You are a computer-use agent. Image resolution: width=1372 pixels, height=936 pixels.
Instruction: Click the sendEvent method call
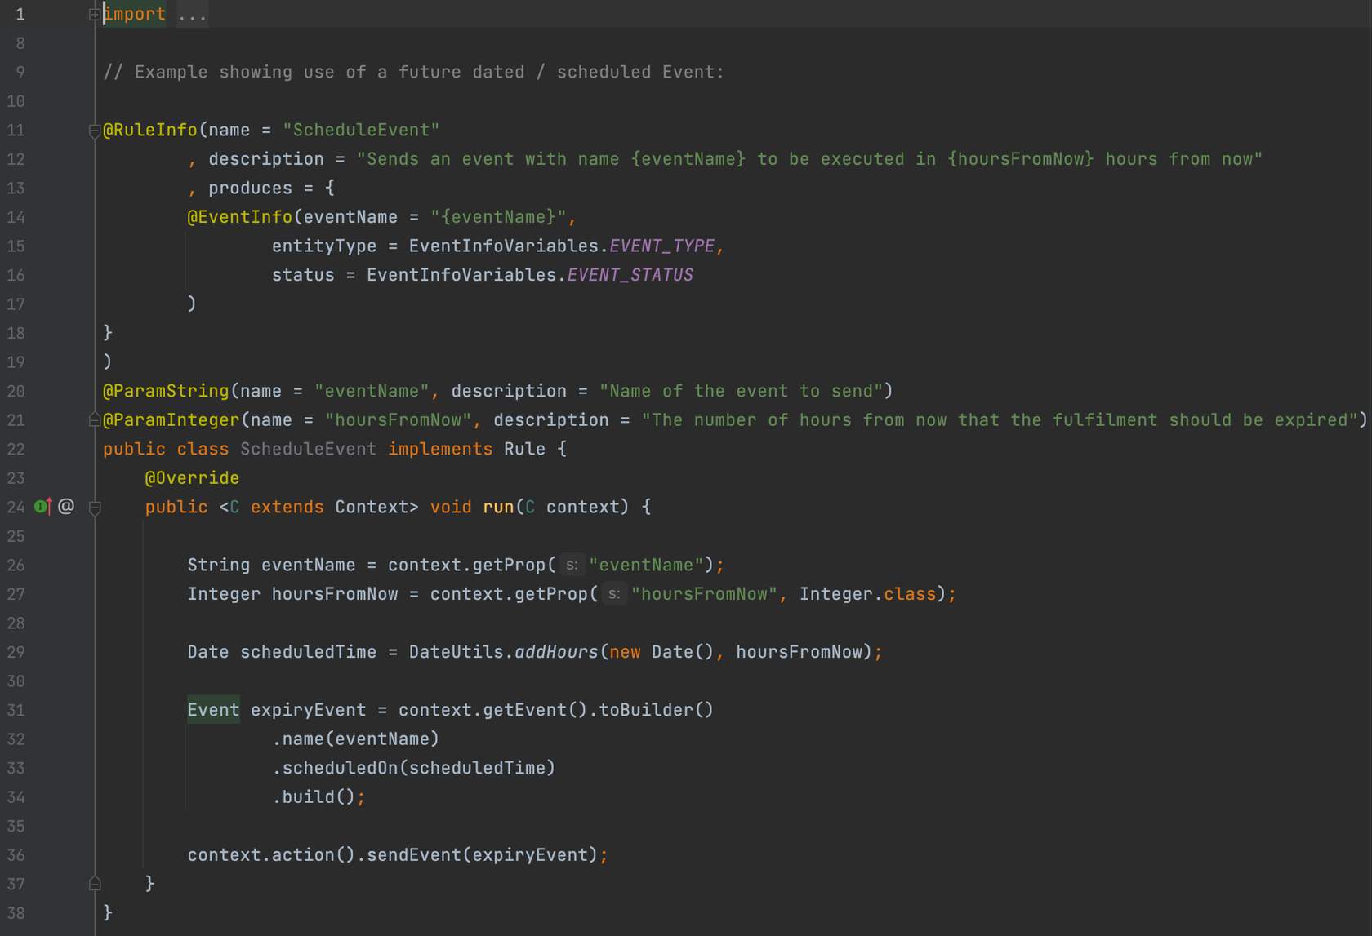(x=414, y=855)
